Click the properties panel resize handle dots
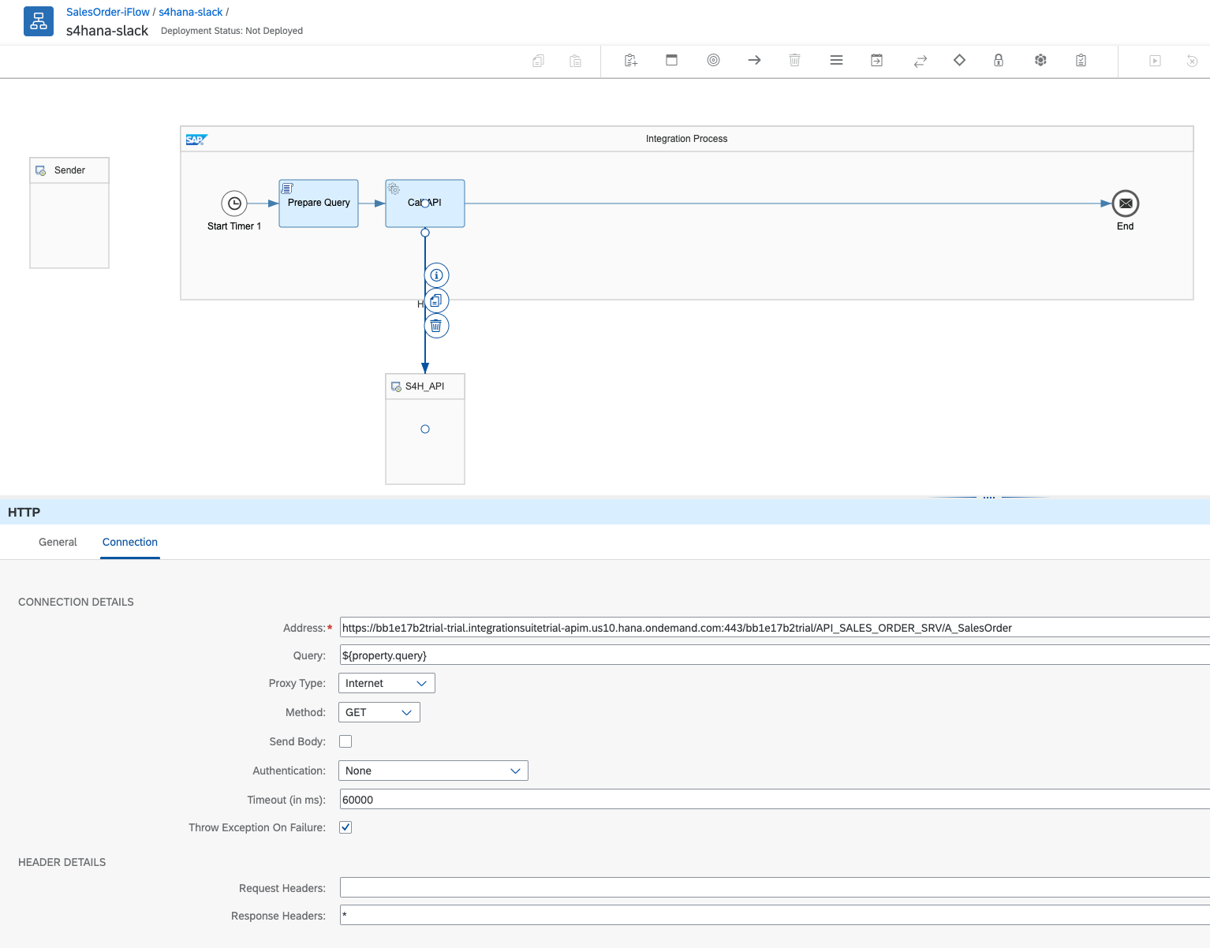 click(989, 498)
